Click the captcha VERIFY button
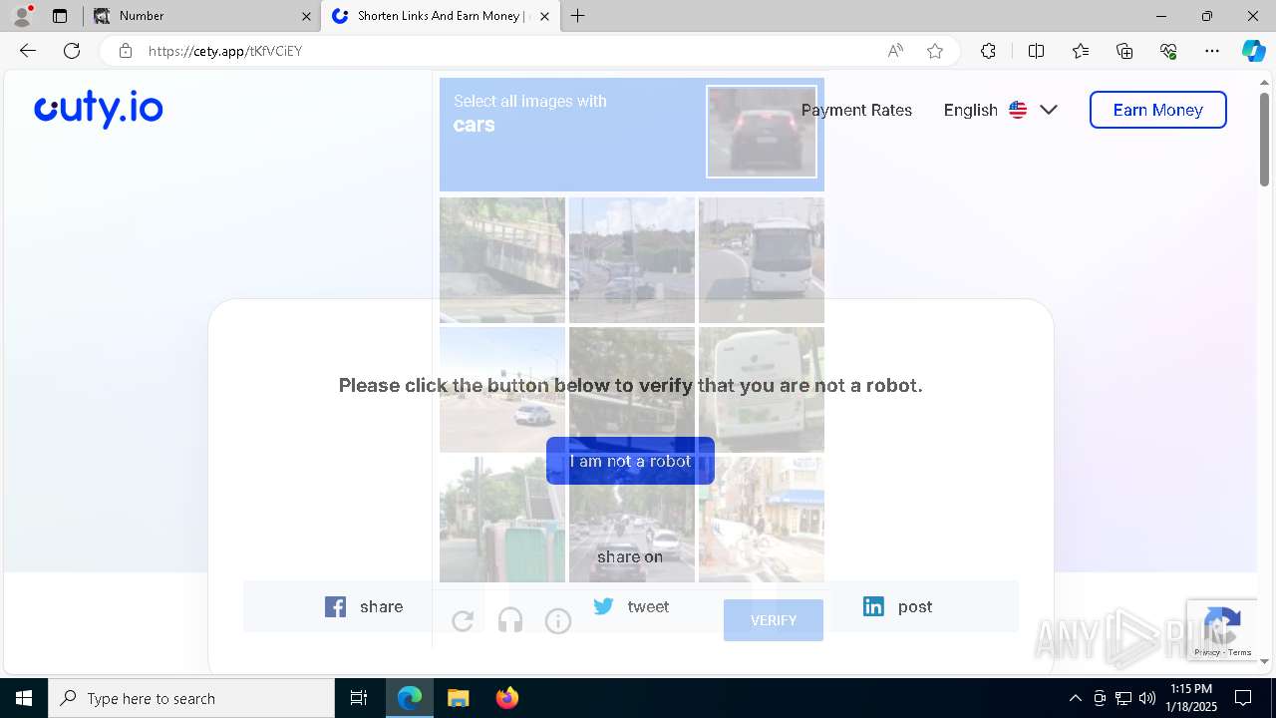The height and width of the screenshot is (718, 1276). [x=774, y=620]
